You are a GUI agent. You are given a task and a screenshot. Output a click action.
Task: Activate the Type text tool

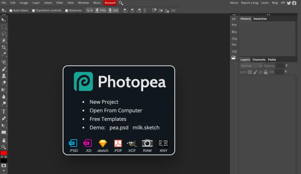point(4,111)
